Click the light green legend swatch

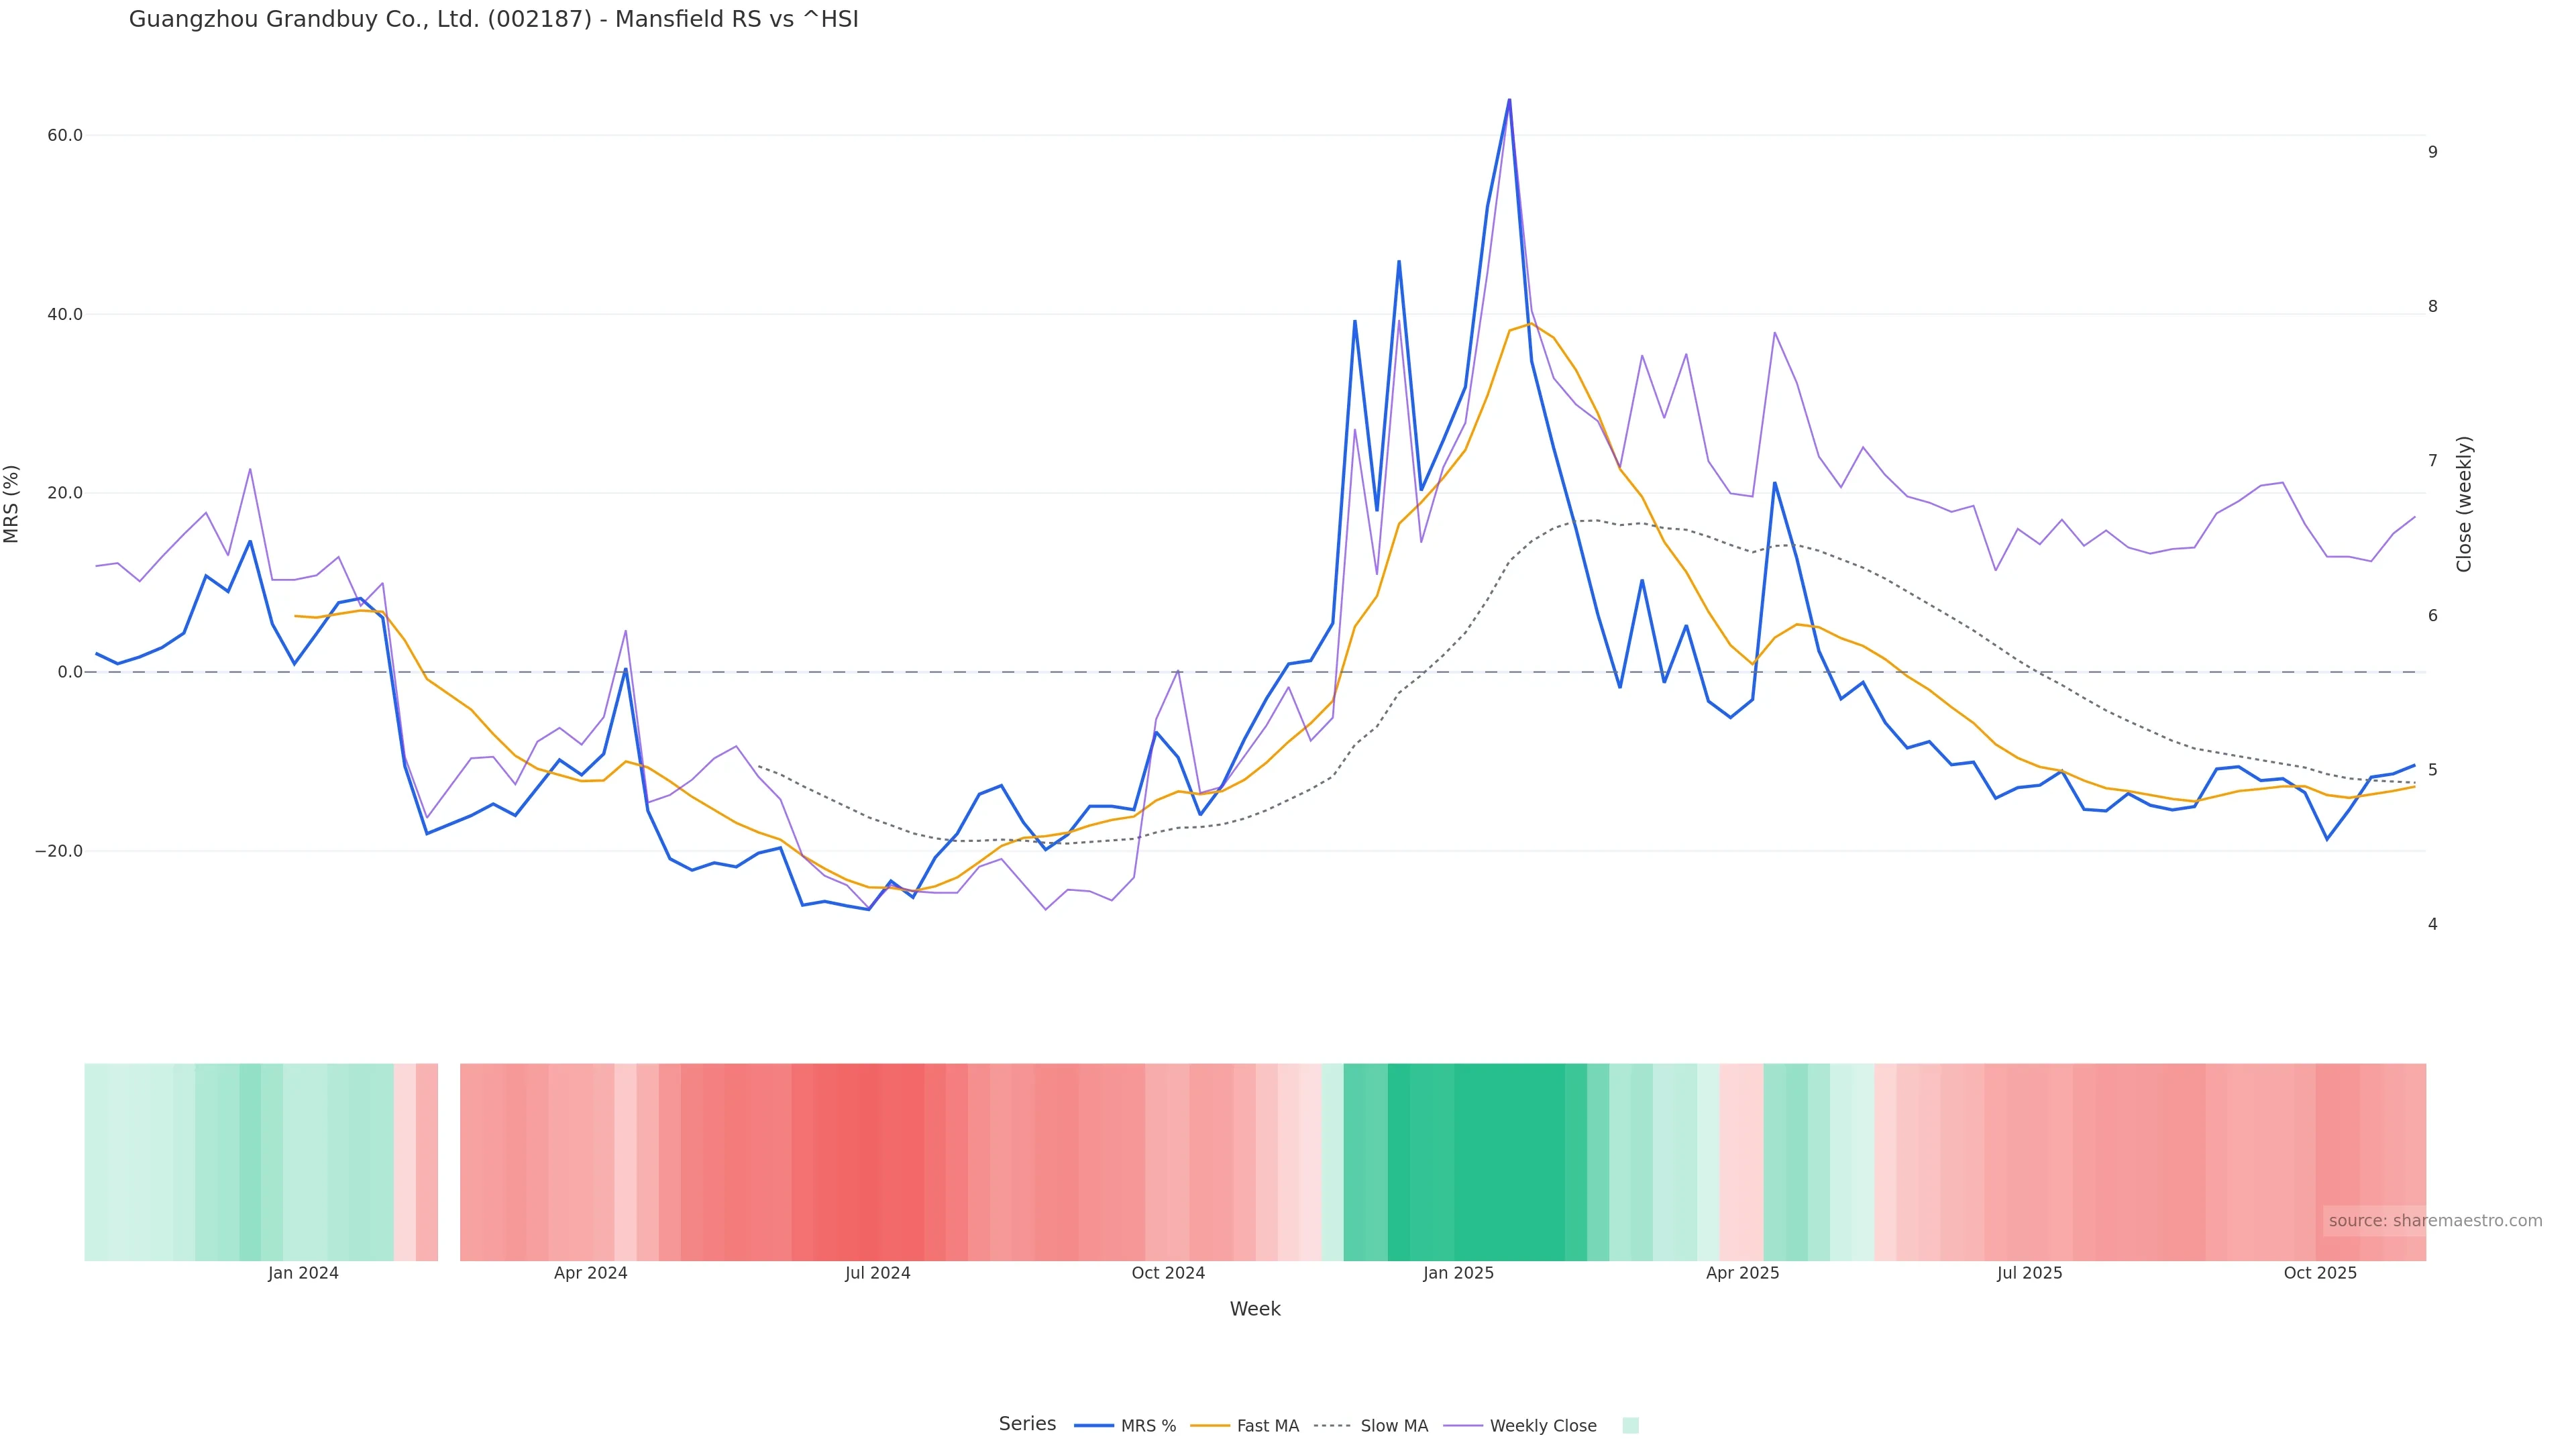(1630, 1426)
